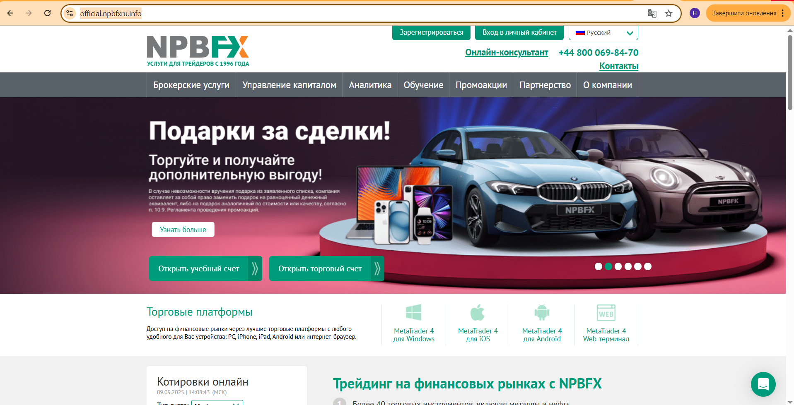794x405 pixels.
Task: Bookmark this page with the star icon
Action: point(669,13)
